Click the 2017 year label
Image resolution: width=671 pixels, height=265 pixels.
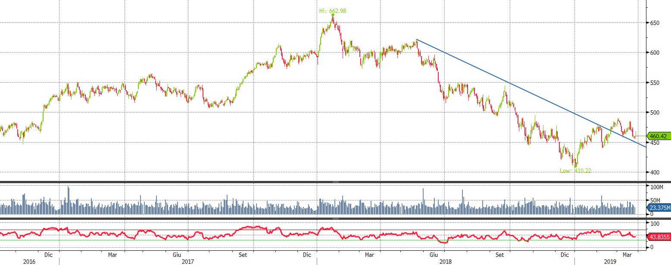pos(188,262)
